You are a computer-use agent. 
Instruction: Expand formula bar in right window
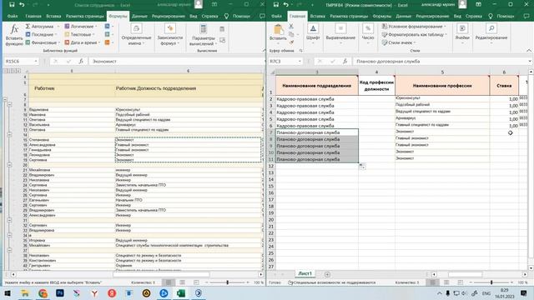[530, 61]
